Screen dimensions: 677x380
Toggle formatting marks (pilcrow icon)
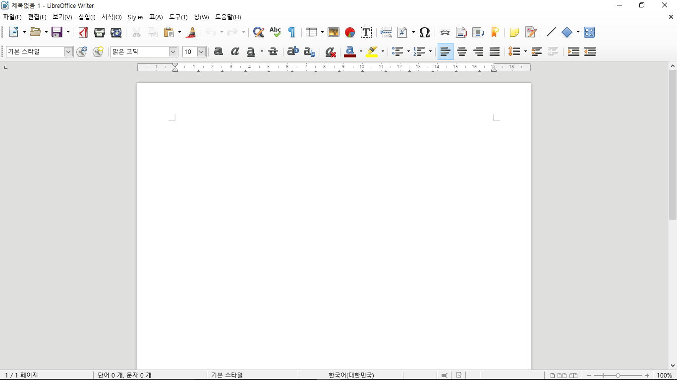[291, 33]
